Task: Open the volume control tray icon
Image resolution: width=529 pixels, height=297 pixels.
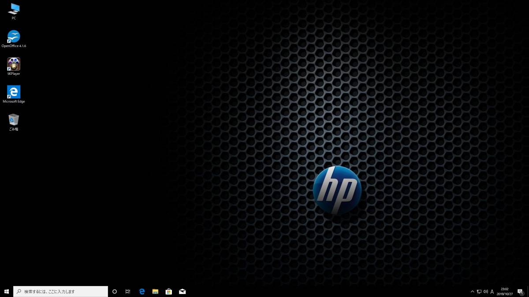Action: pos(485,291)
